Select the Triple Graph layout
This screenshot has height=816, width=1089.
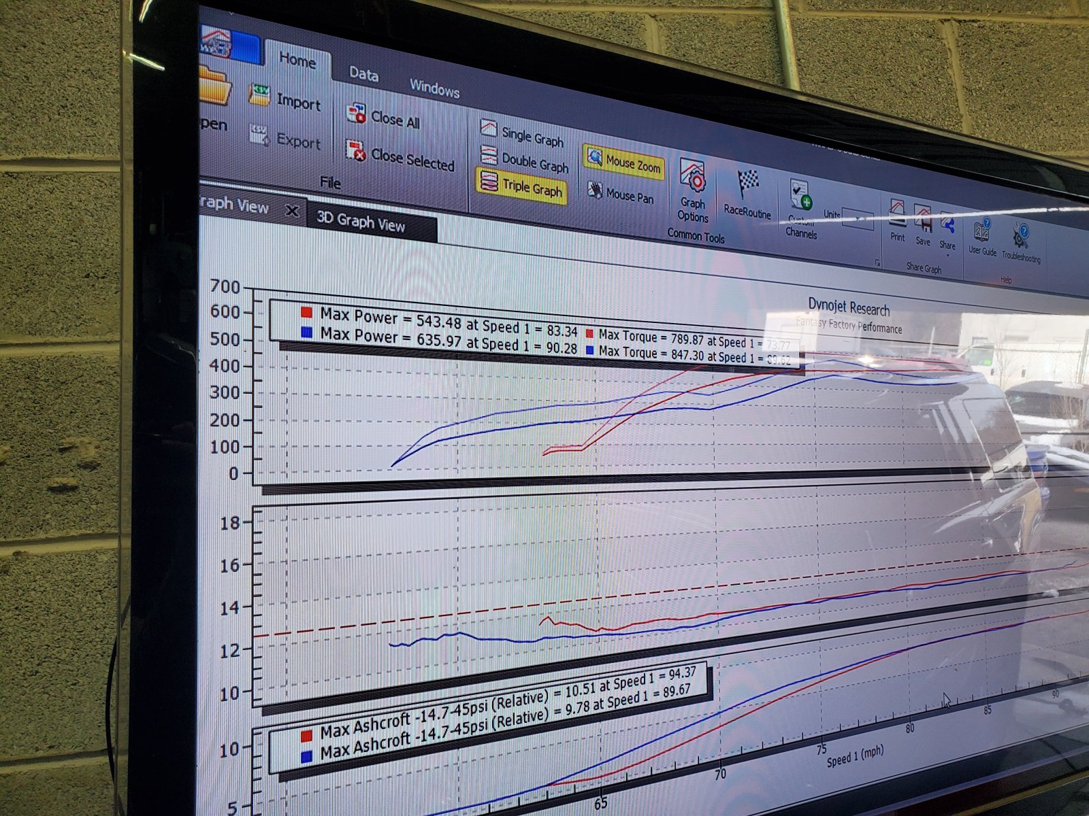pyautogui.click(x=521, y=186)
